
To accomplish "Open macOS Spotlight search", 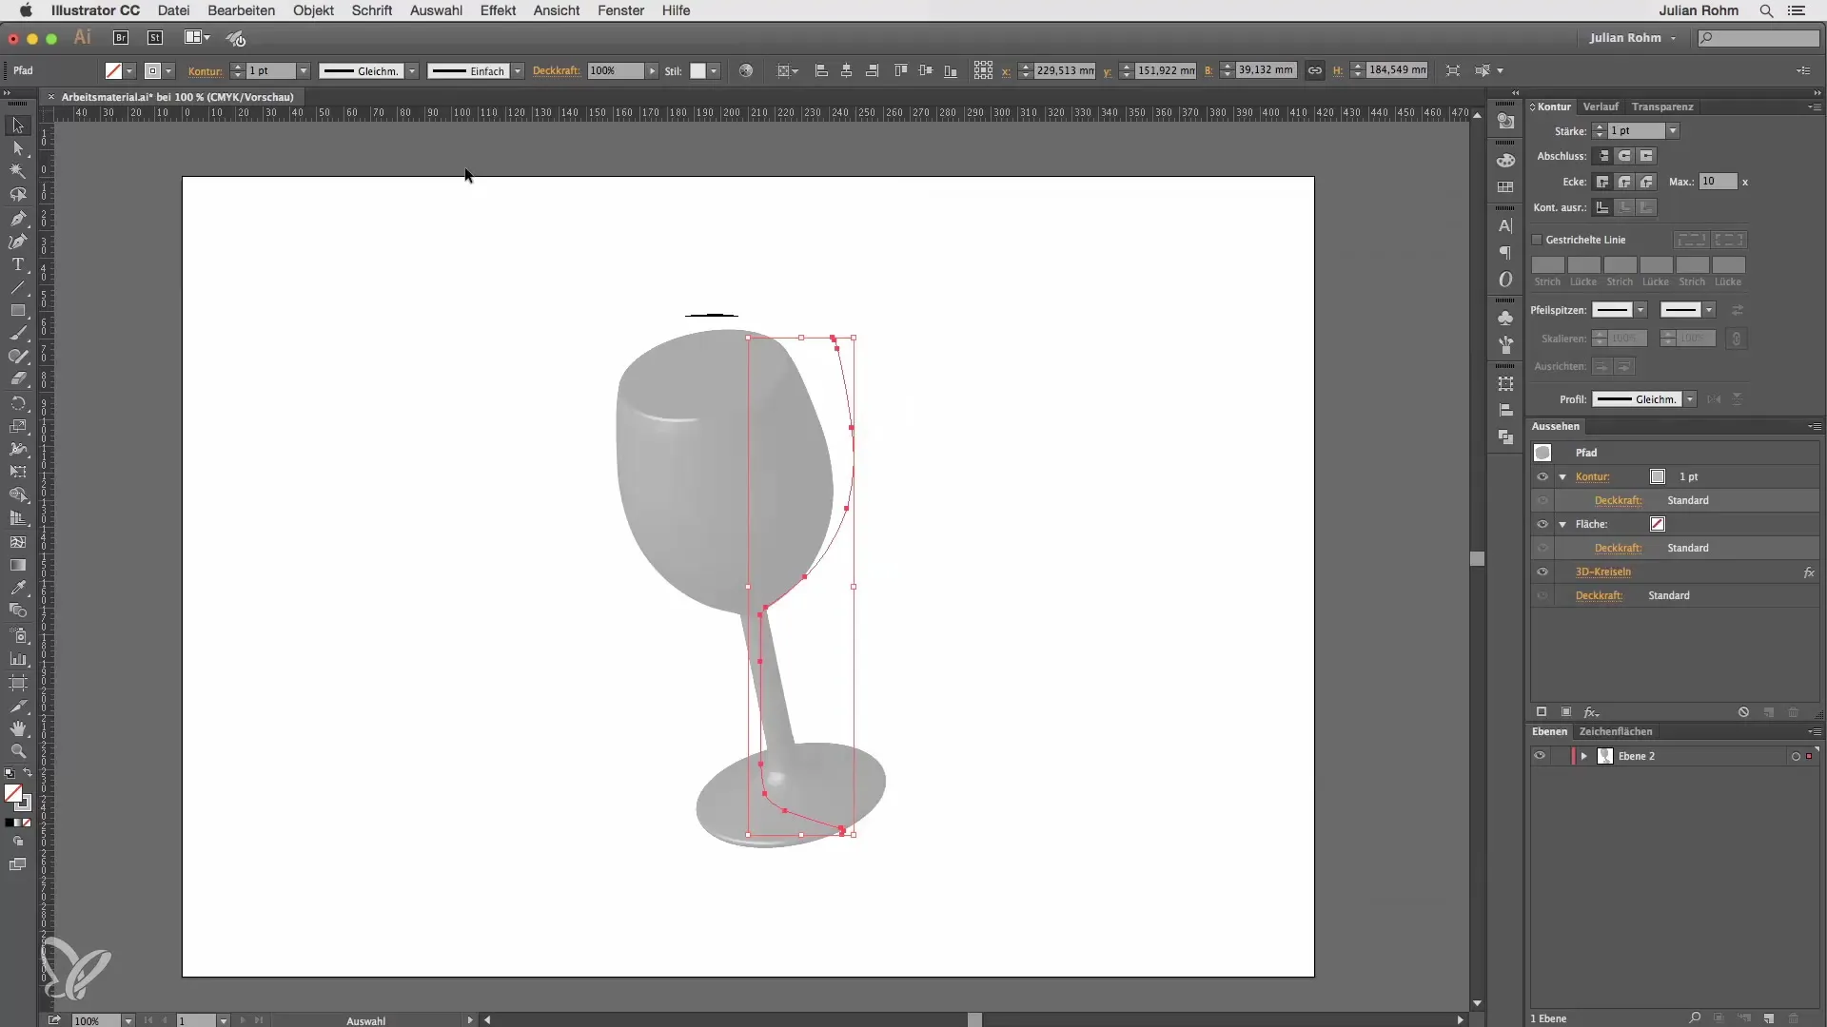I will [x=1766, y=10].
